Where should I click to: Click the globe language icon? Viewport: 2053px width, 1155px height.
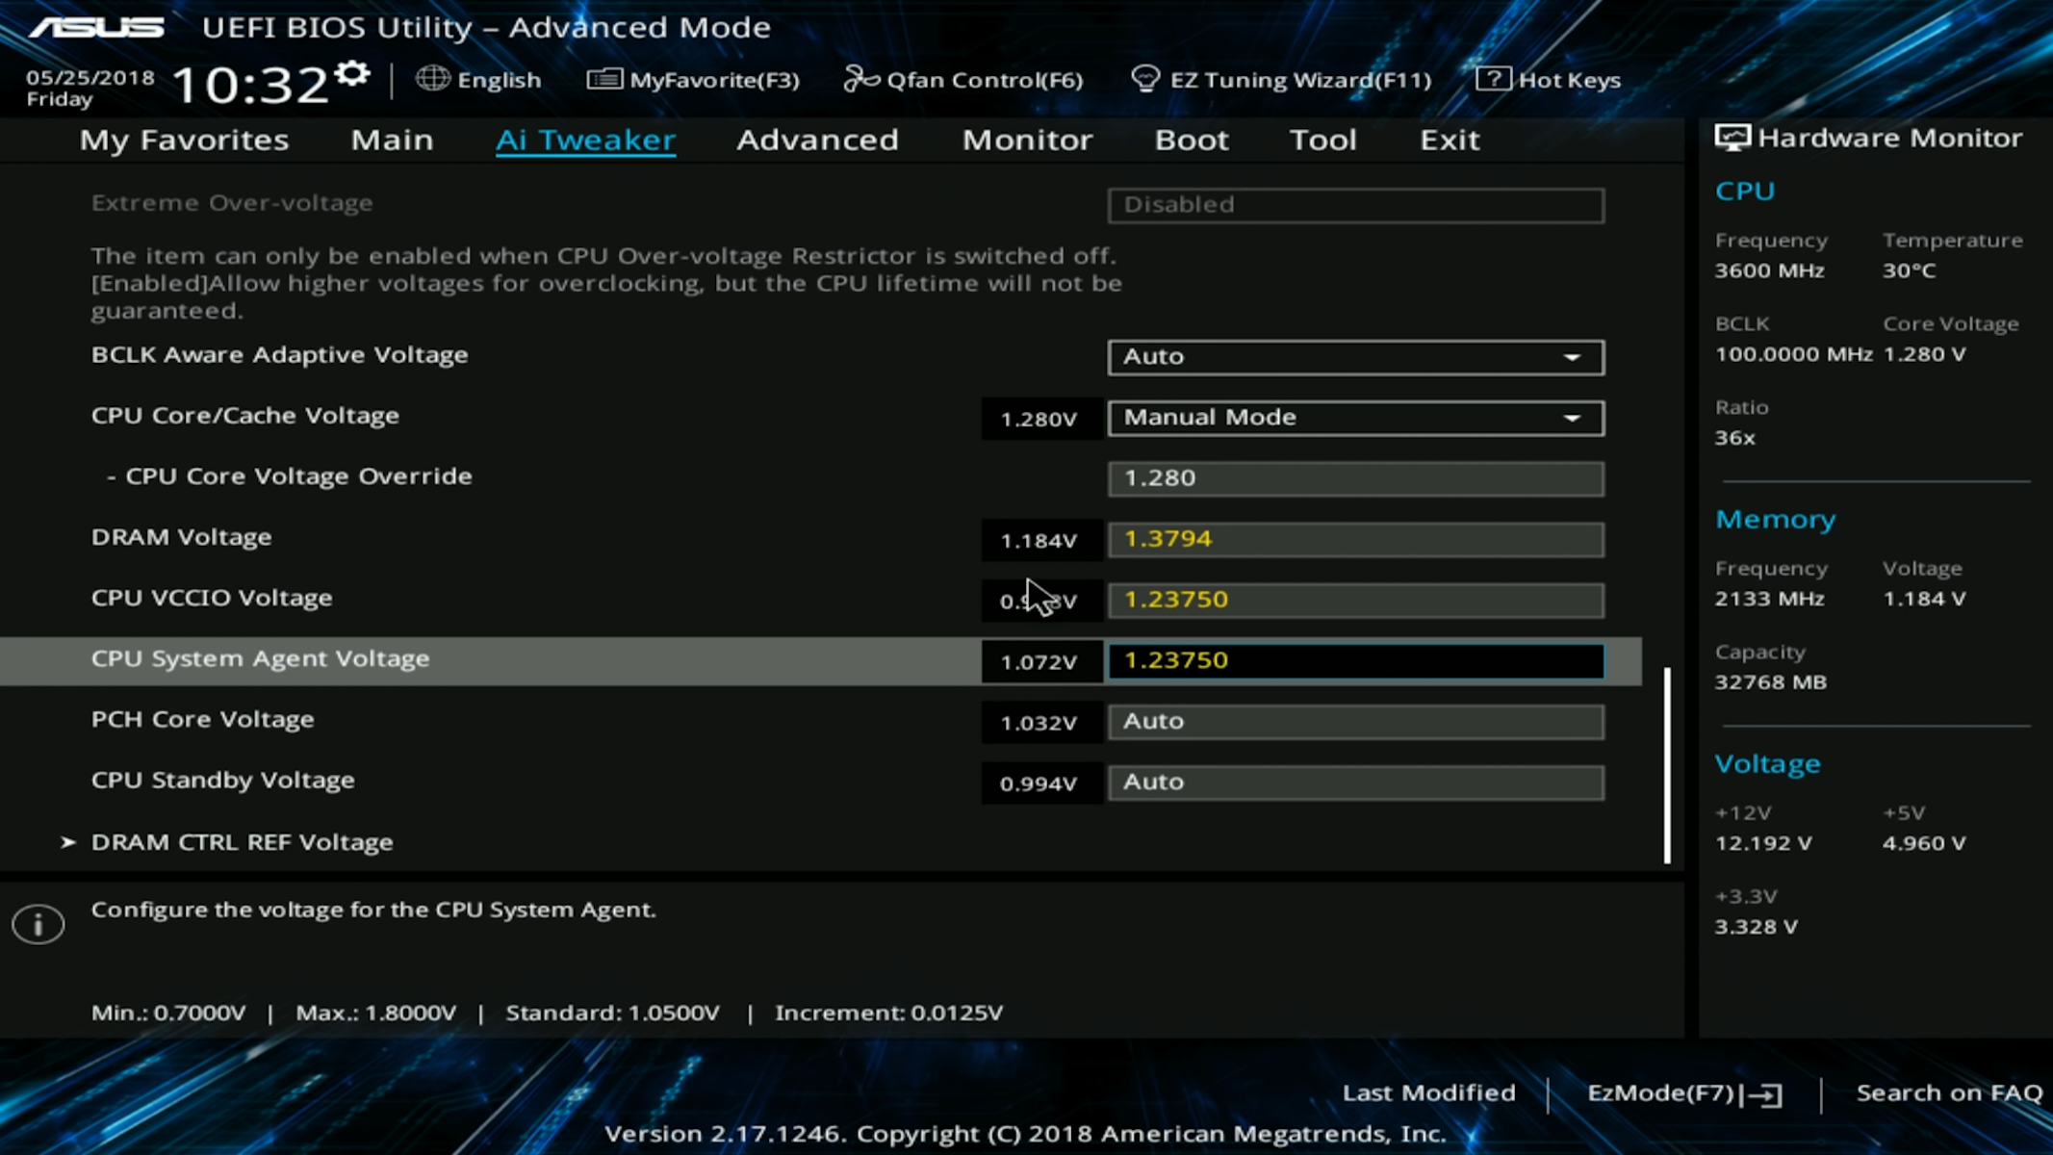(x=432, y=79)
